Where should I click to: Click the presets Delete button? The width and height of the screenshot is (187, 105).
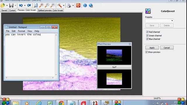pyautogui.click(x=167, y=25)
